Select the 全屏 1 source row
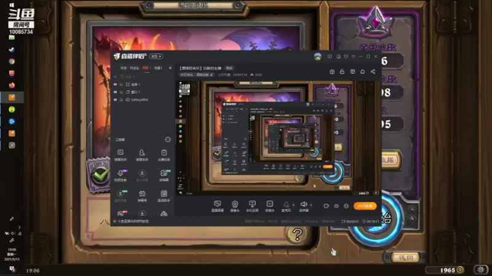Viewport: 492px width, 276px height. [x=143, y=85]
